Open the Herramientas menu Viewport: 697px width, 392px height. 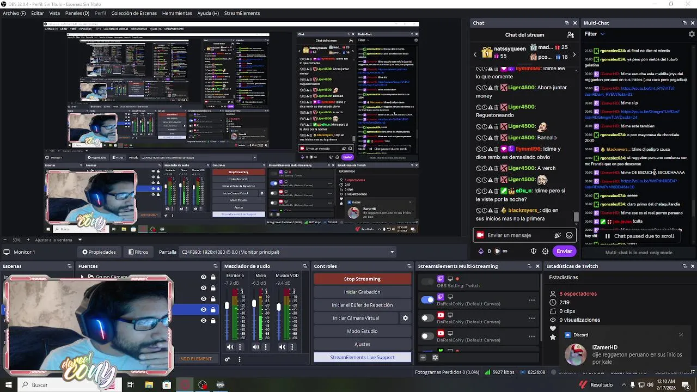click(177, 13)
